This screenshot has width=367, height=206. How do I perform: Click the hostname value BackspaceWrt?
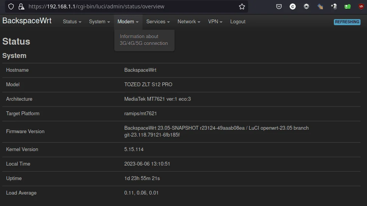coord(140,70)
